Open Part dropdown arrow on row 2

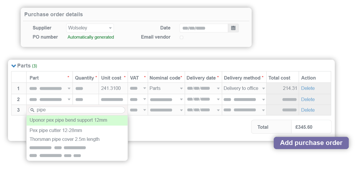[68, 99]
